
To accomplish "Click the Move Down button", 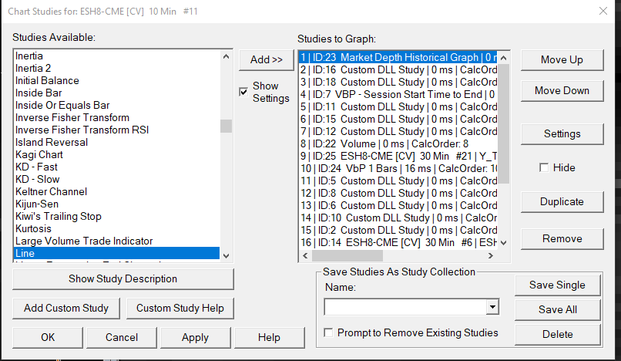I will 562,90.
